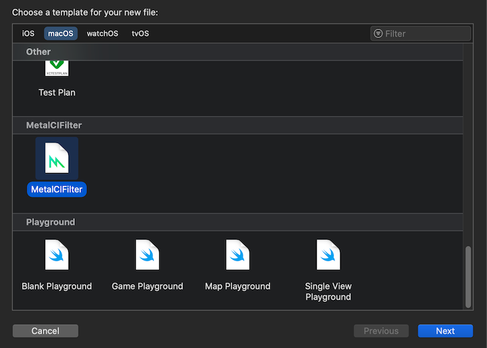Select the Blank Playground template icon
The width and height of the screenshot is (487, 348).
click(56, 254)
